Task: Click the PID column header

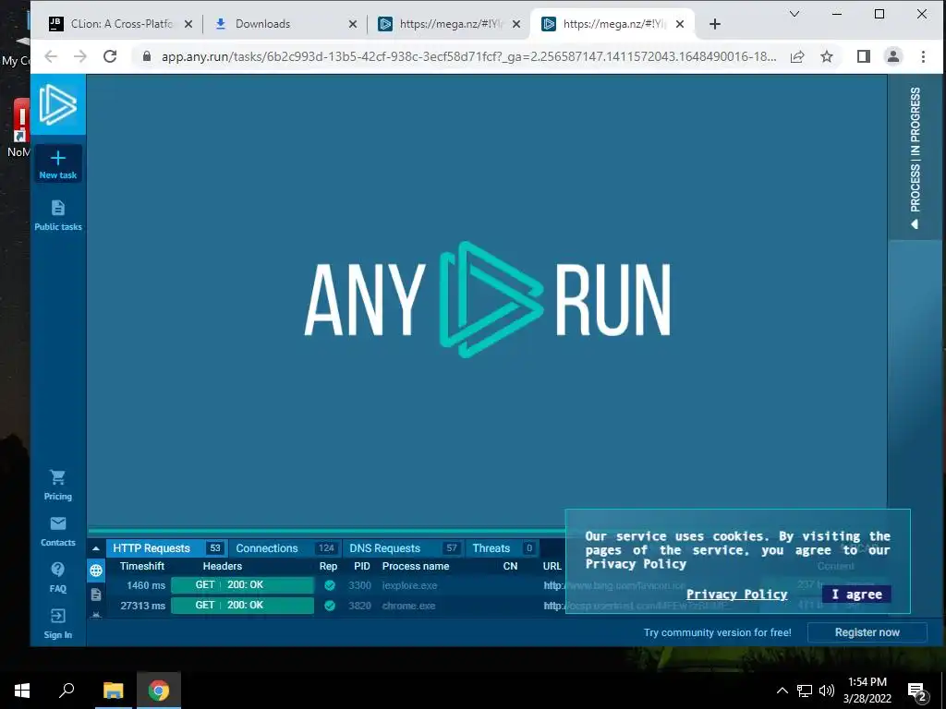Action: point(362,566)
